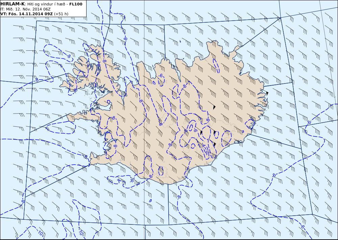Click the "(+51 h)" forecast offset text
338x240 pixels.
61,14
